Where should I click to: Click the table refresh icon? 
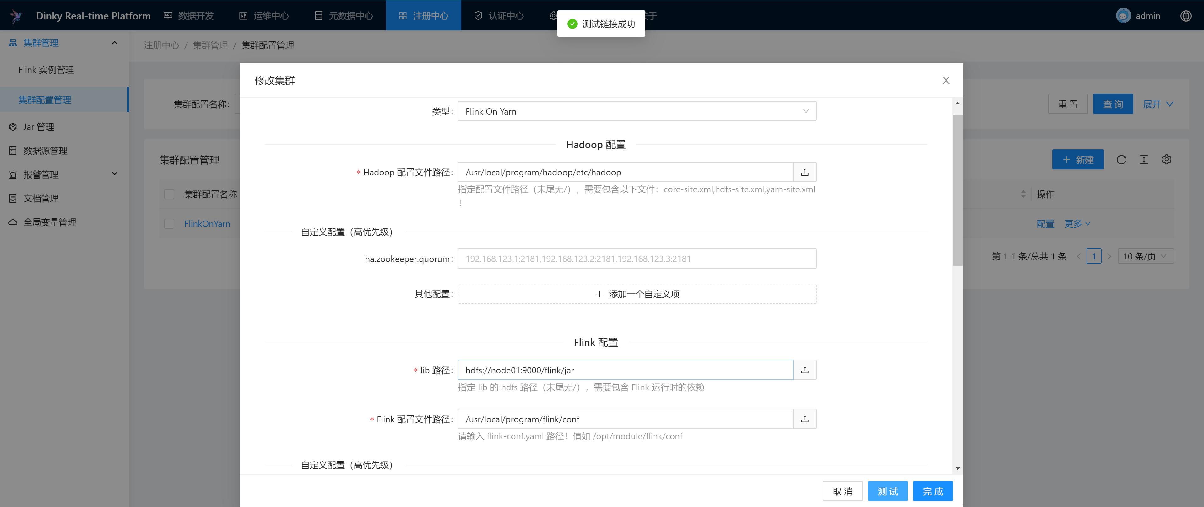[1121, 160]
